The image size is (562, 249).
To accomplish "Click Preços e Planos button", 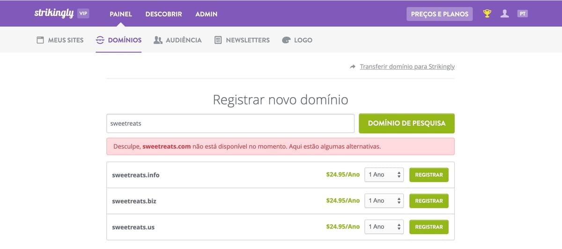I will click(x=440, y=14).
